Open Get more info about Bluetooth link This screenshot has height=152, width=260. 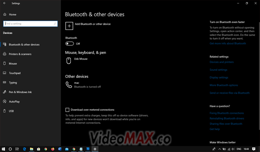[x=227, y=43]
